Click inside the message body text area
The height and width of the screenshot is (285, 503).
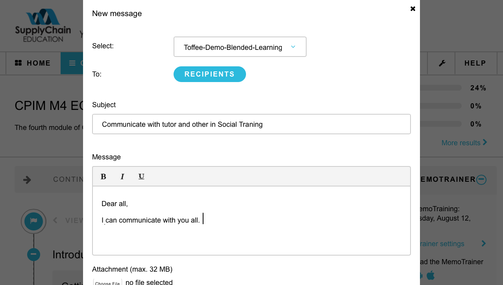click(x=251, y=221)
